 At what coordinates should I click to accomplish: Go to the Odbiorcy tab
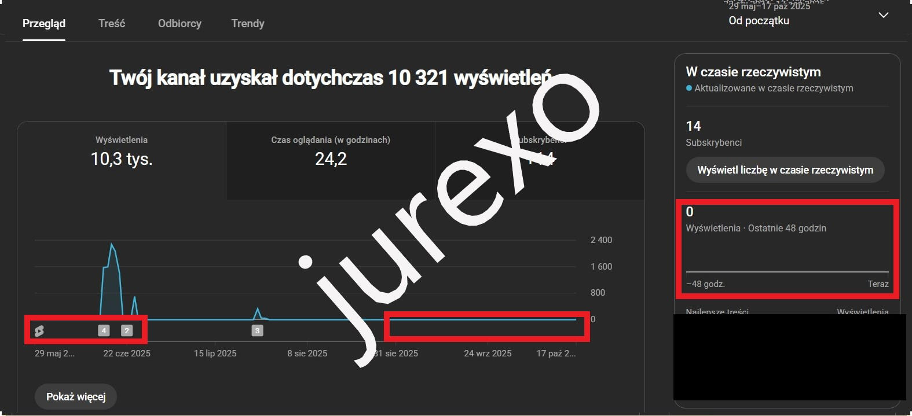point(180,24)
